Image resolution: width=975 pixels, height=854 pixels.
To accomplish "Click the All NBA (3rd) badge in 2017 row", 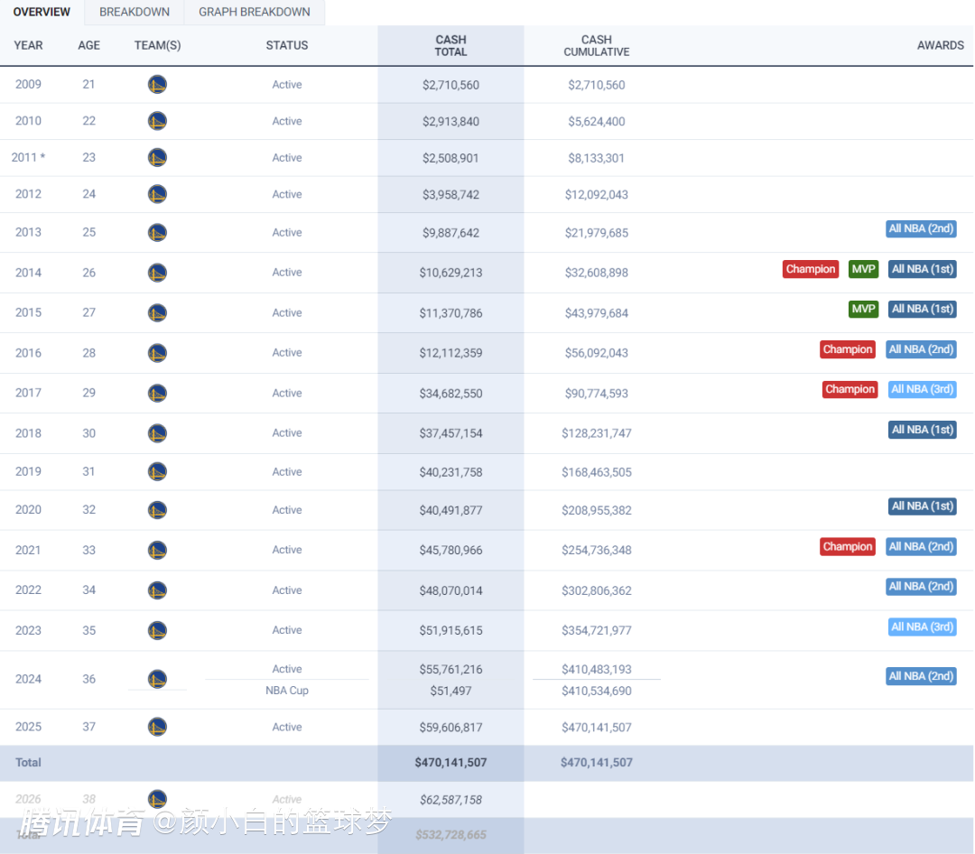I will tap(922, 389).
